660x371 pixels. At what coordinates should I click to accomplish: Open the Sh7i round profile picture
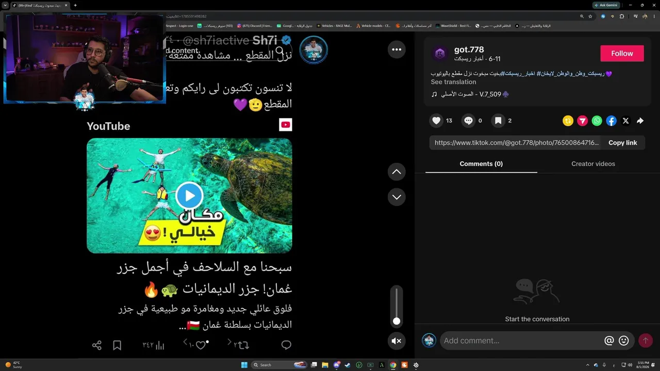(x=313, y=49)
